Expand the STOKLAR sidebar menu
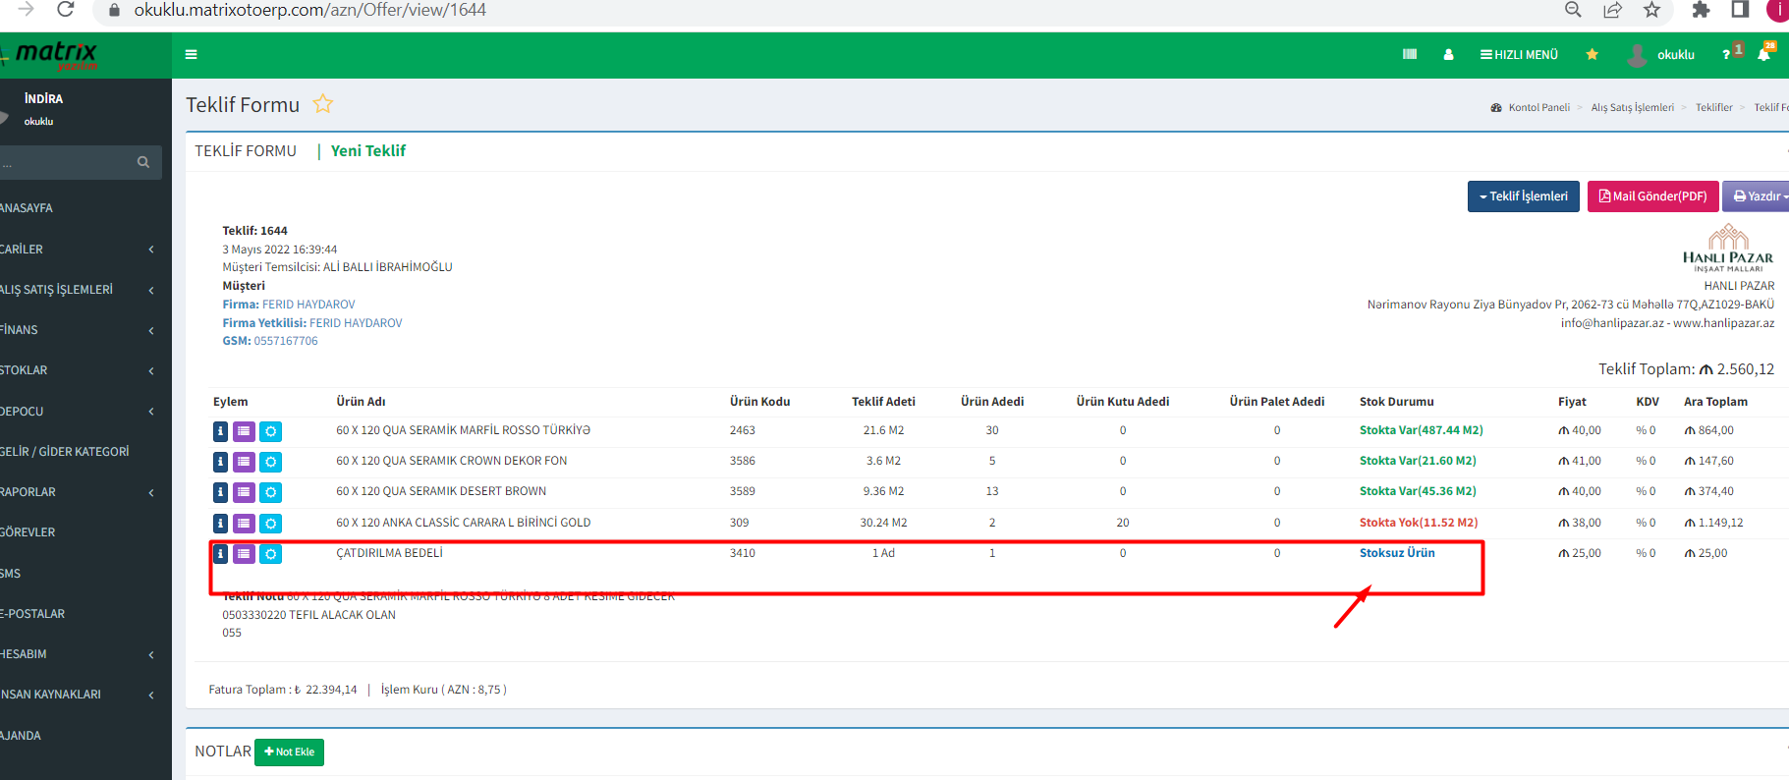This screenshot has width=1789, height=780. 79,370
